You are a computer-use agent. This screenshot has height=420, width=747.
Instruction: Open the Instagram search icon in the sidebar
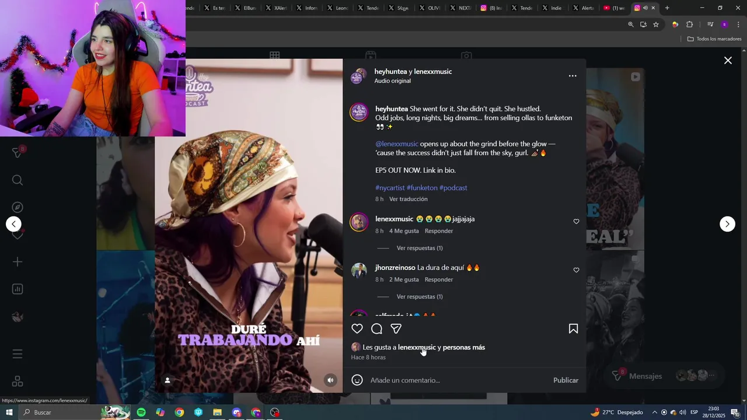tap(18, 180)
